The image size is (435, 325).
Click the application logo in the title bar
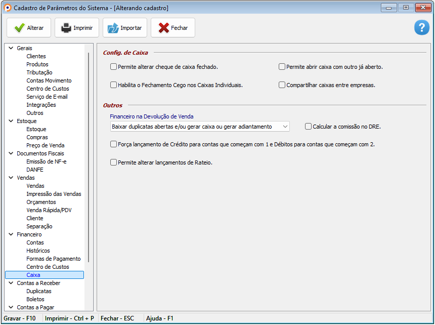coord(7,8)
